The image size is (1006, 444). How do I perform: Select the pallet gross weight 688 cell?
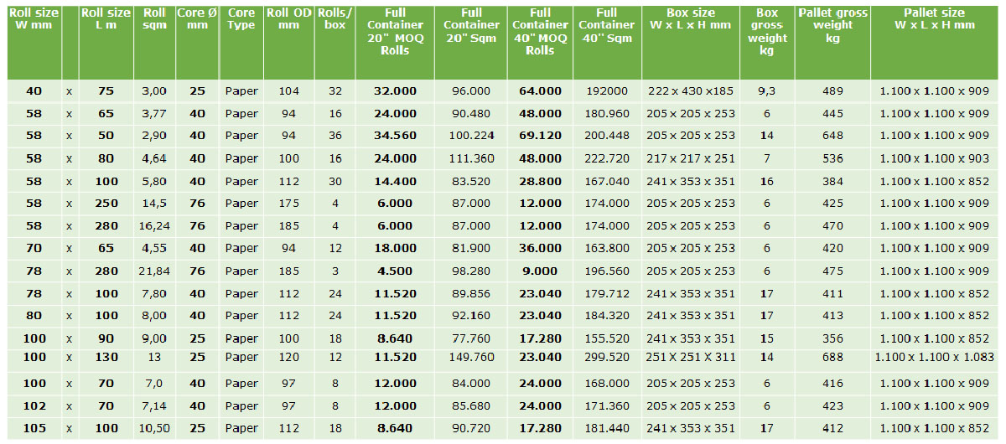pos(832,357)
